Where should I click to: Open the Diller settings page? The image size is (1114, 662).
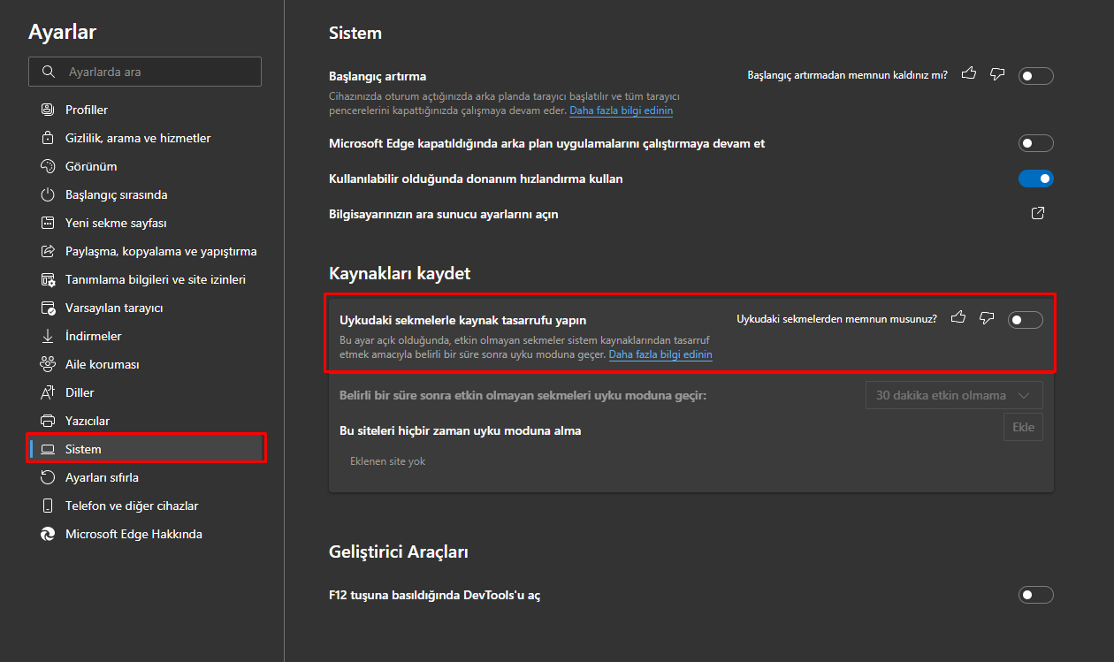[80, 392]
